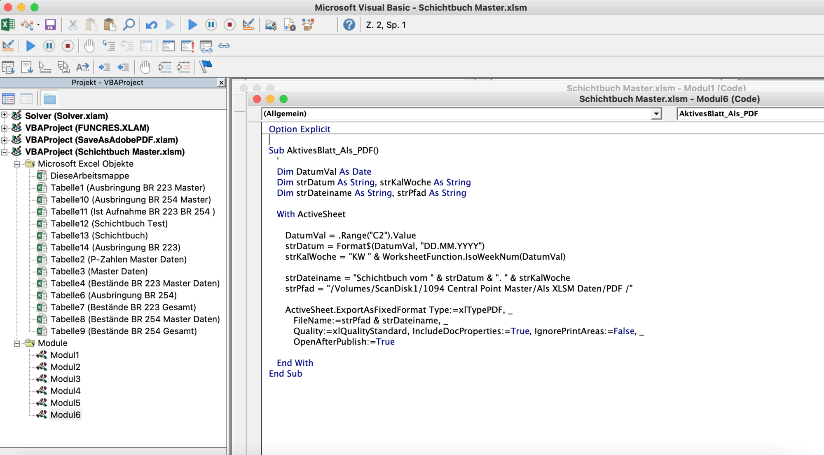Open Visual Basic help

(349, 25)
